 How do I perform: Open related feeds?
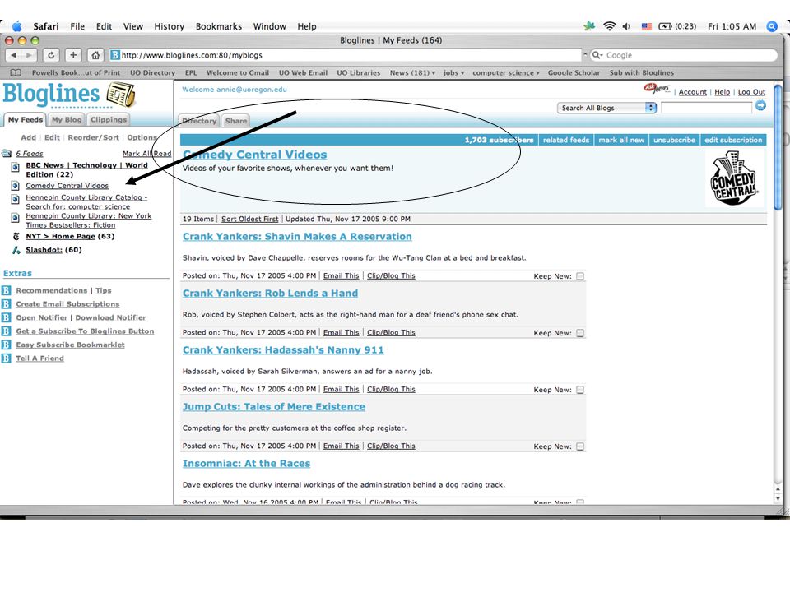(x=566, y=140)
